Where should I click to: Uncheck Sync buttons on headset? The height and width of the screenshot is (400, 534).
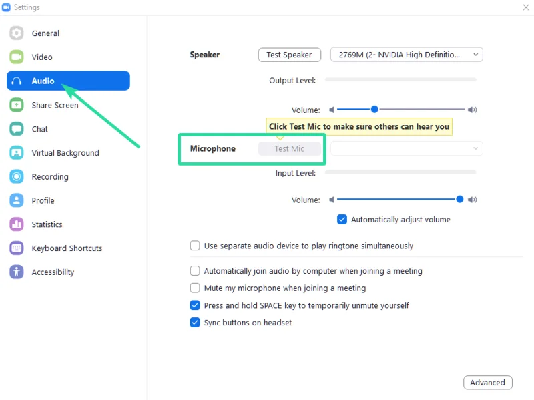click(x=195, y=322)
